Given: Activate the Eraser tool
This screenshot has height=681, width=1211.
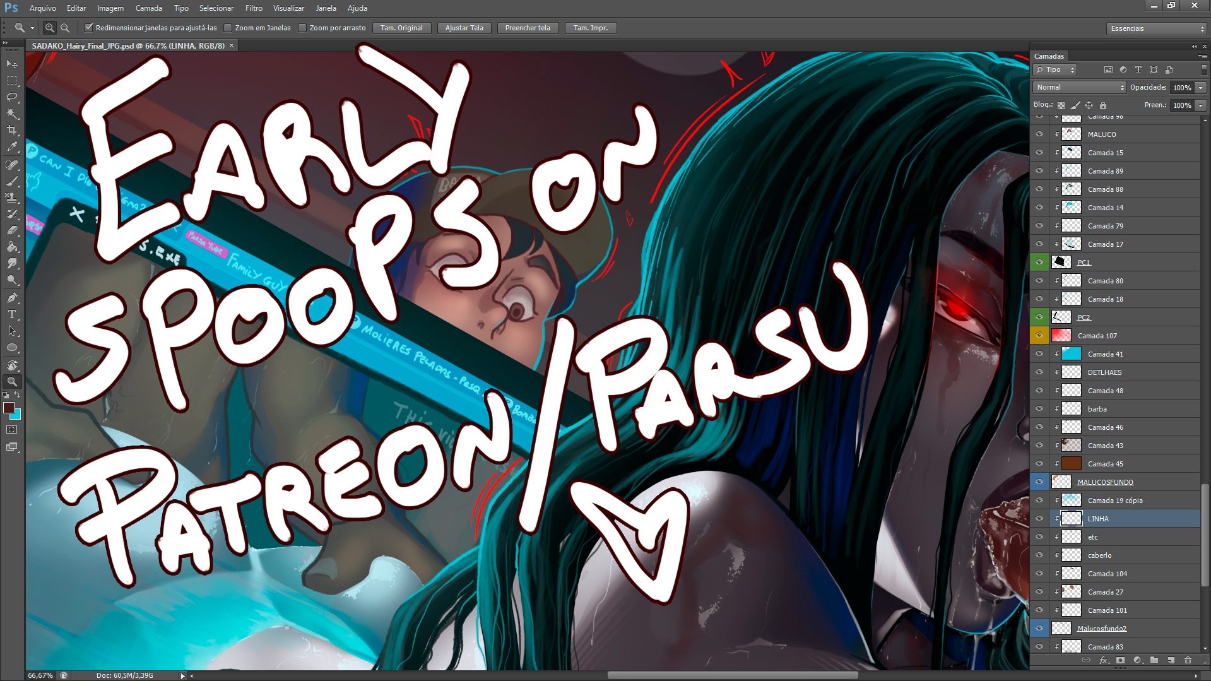Looking at the screenshot, I should (x=12, y=230).
